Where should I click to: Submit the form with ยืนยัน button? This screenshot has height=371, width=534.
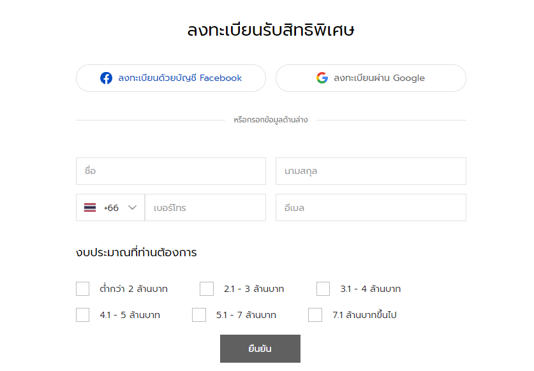click(x=260, y=349)
